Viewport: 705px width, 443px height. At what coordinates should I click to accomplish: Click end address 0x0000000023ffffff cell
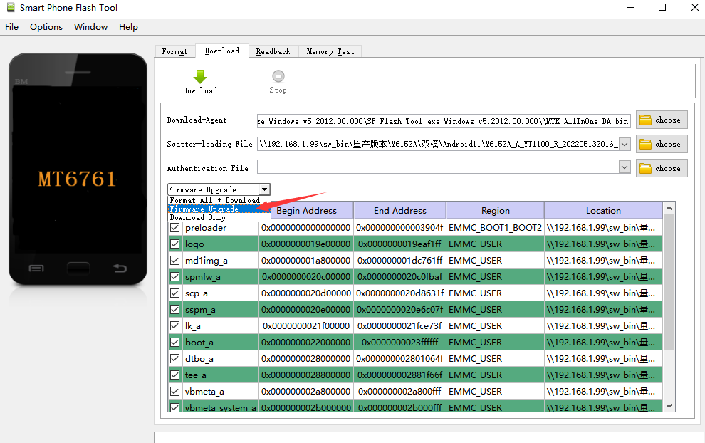(399, 343)
